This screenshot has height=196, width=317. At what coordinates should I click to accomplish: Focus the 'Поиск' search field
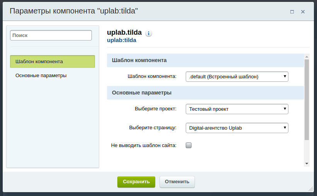point(51,35)
